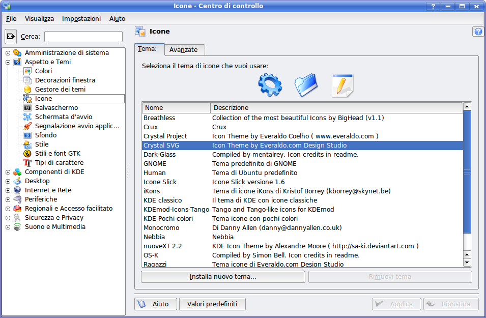Click the Gestore dei temi icon
This screenshot has width=486, height=318.
pyautogui.click(x=27, y=90)
